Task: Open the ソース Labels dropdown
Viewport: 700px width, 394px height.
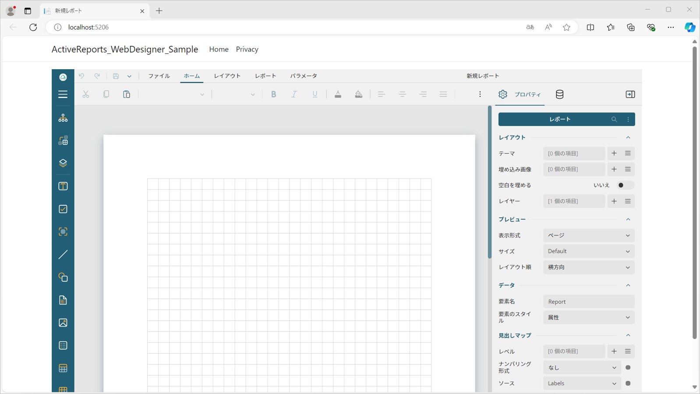Action: (x=582, y=383)
